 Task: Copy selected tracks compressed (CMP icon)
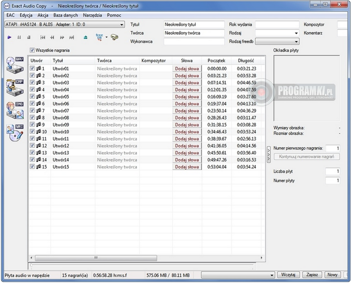pyautogui.click(x=15, y=87)
